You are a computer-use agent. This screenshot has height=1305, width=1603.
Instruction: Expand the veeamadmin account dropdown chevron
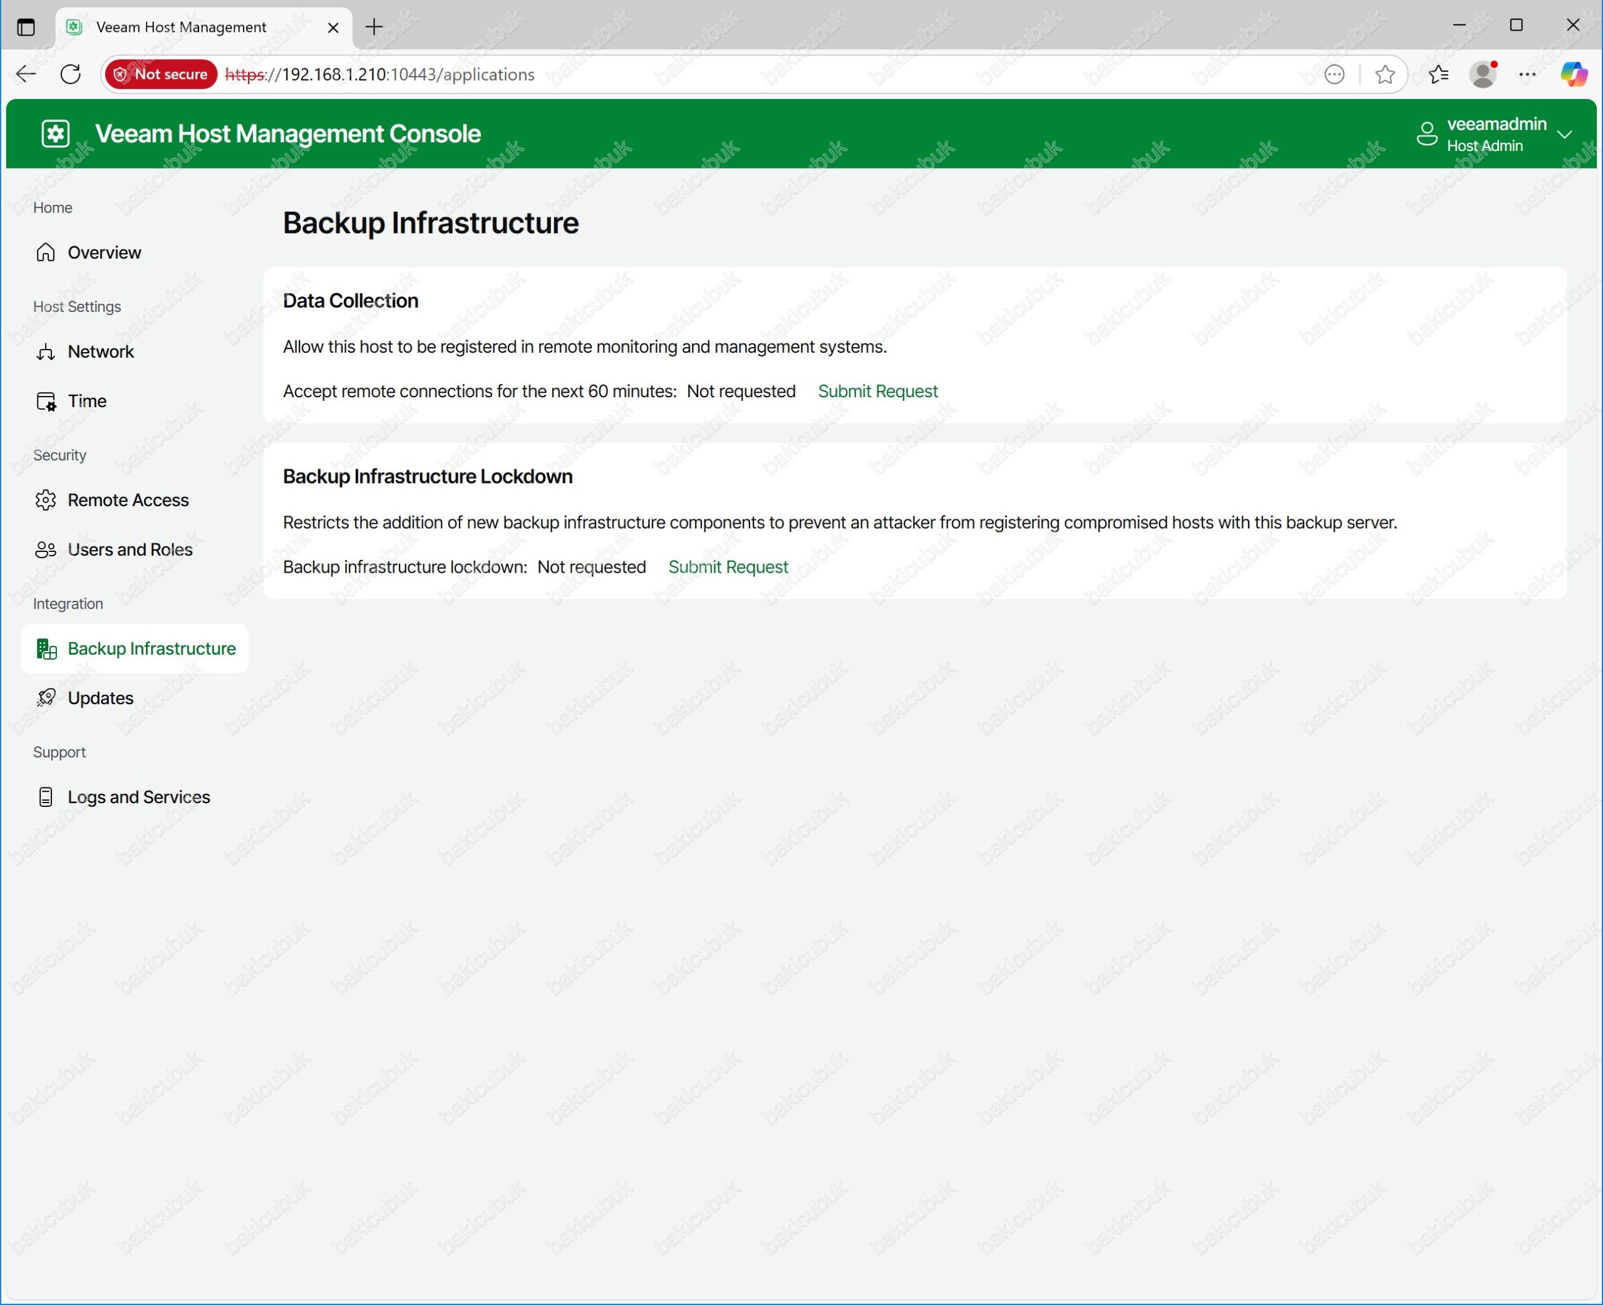1565,135
